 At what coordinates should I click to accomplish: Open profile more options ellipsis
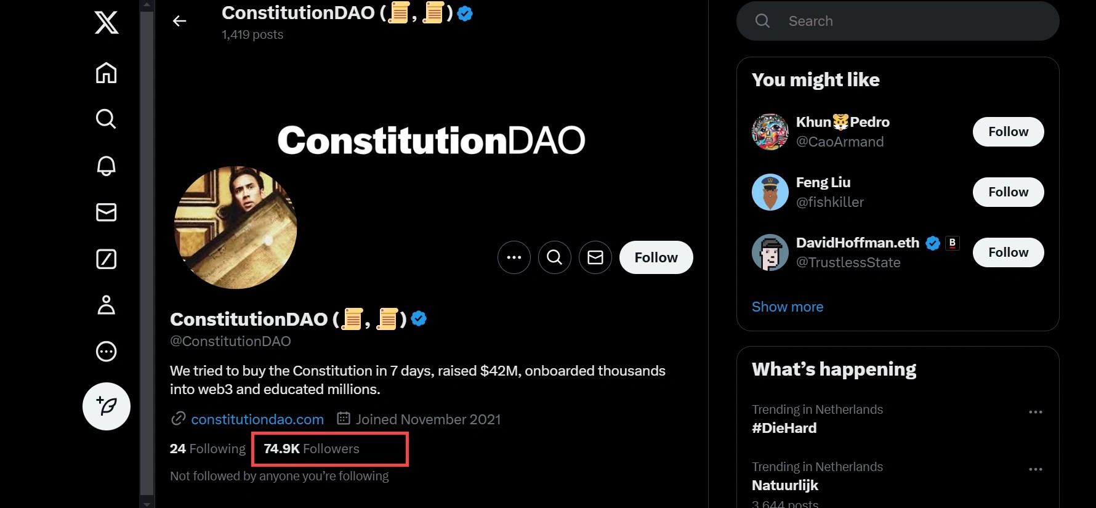514,257
